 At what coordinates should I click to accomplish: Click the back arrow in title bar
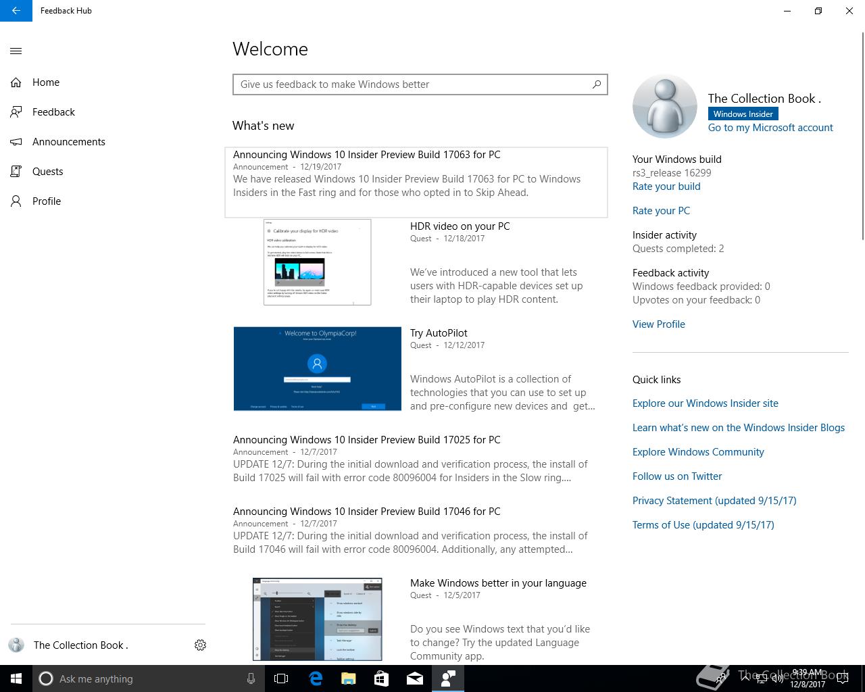16,11
